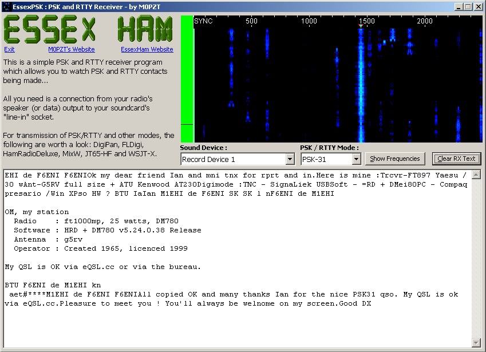The image size is (486, 352).
Task: Click the SYNC label above the waterfall
Action: pos(203,21)
